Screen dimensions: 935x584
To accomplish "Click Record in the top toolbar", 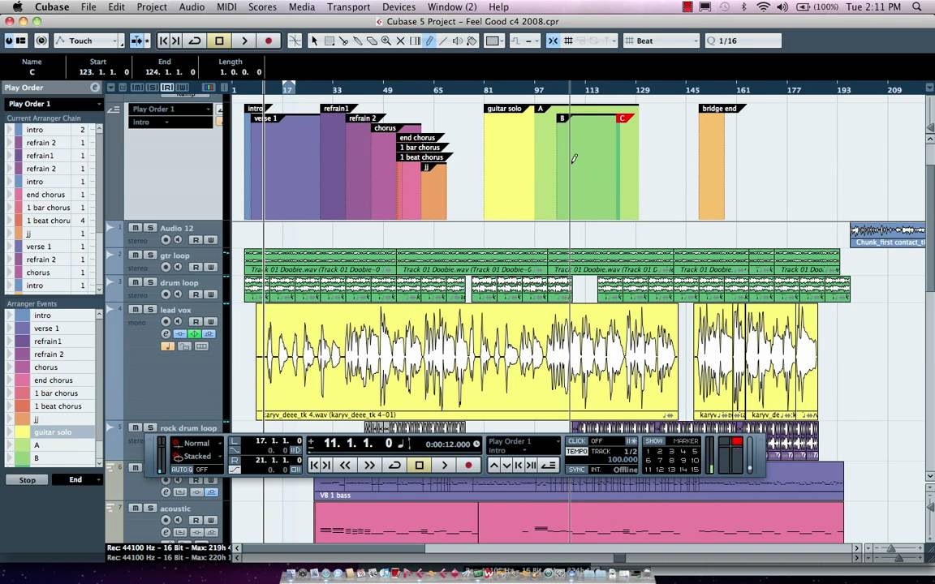I will click(x=269, y=41).
